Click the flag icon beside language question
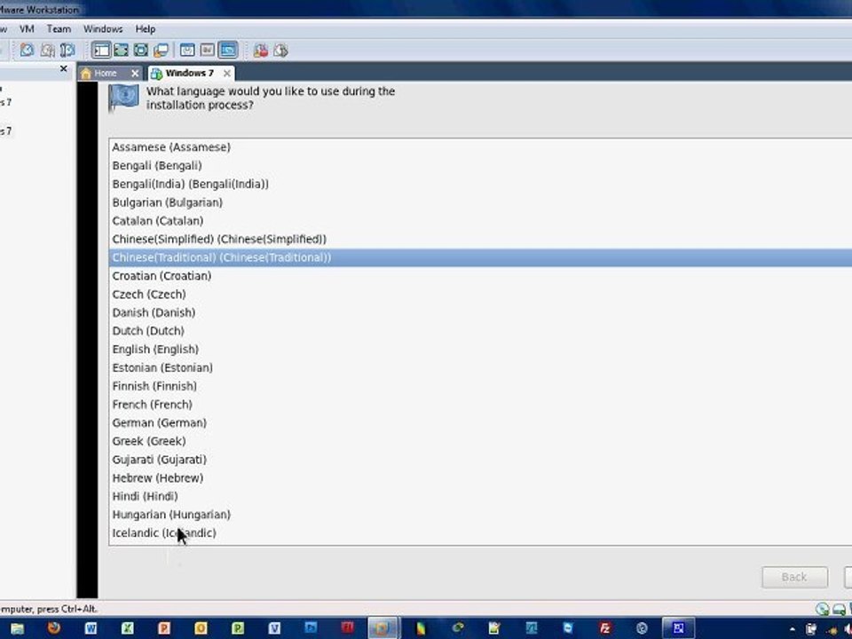 click(x=124, y=98)
